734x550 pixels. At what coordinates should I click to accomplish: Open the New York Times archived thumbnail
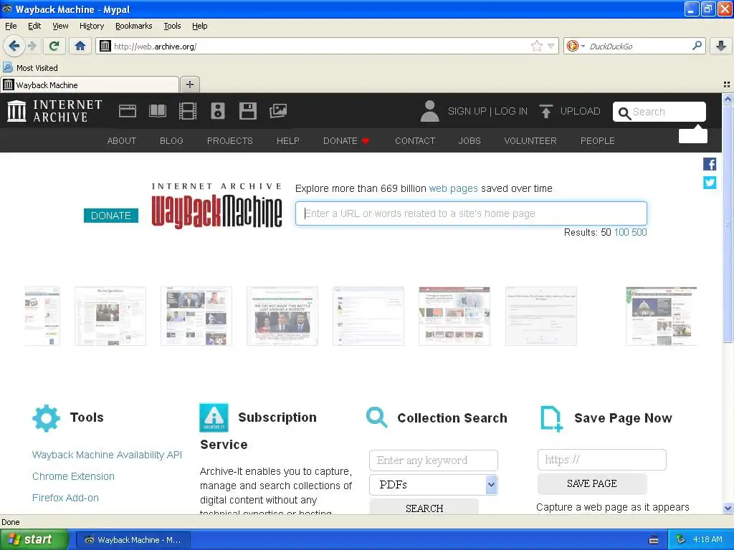pyautogui.click(x=110, y=316)
